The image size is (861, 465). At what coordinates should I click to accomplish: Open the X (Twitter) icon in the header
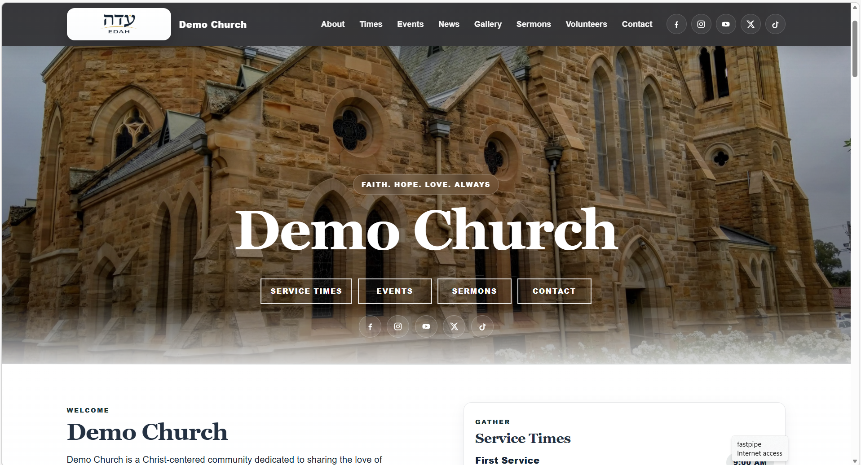point(750,24)
